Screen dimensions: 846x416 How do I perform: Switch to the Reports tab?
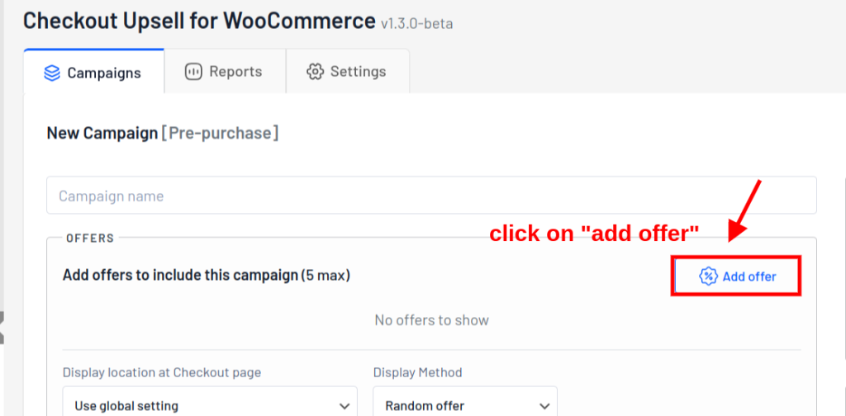pyautogui.click(x=225, y=72)
